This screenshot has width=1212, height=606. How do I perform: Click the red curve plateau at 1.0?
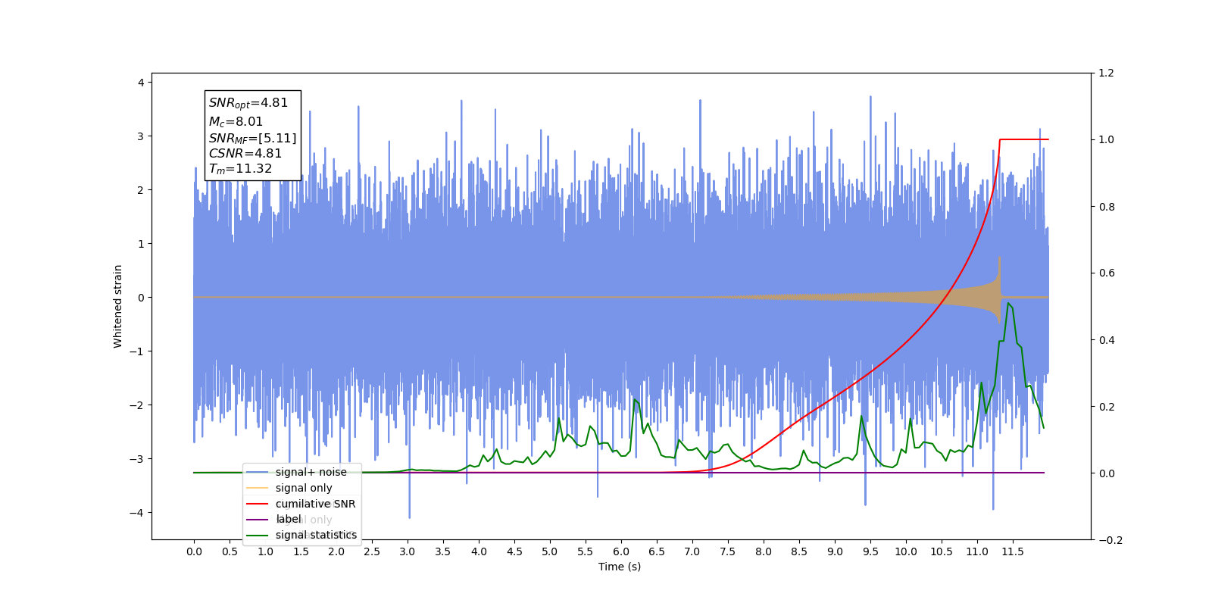(x=1024, y=139)
